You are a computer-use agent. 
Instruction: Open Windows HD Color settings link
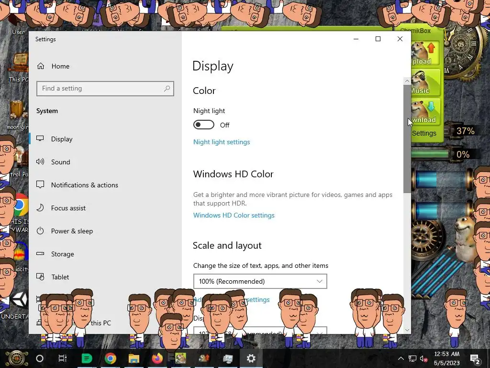[234, 215]
